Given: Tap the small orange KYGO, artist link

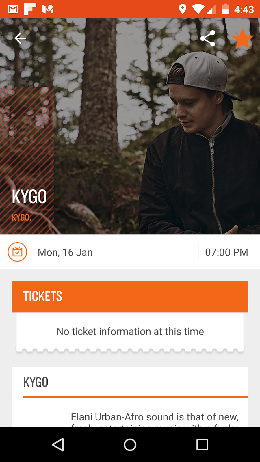Looking at the screenshot, I should click(21, 217).
